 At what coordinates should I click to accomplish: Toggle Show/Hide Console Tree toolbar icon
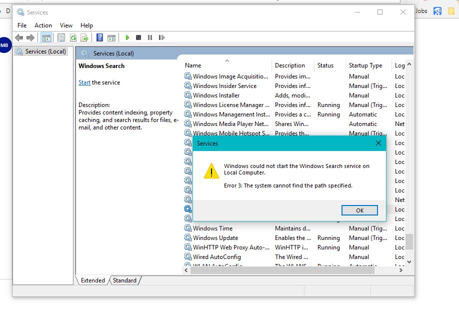pos(46,37)
